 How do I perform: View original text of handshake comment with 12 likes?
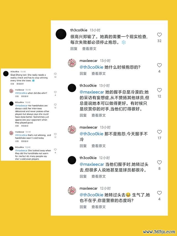pyautogui.click(x=98, y=115)
